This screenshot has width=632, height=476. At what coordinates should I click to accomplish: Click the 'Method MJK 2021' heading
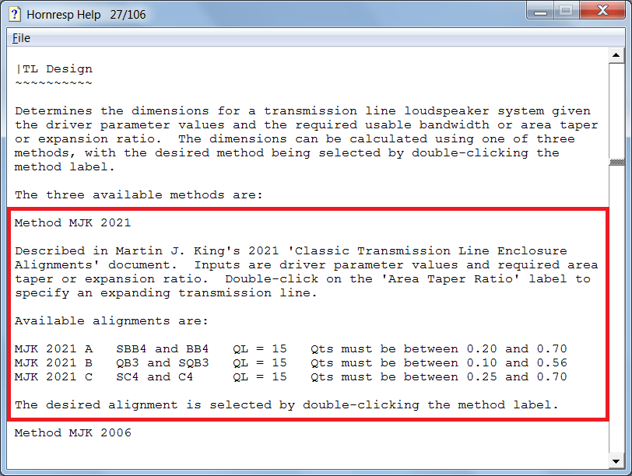[x=73, y=222]
